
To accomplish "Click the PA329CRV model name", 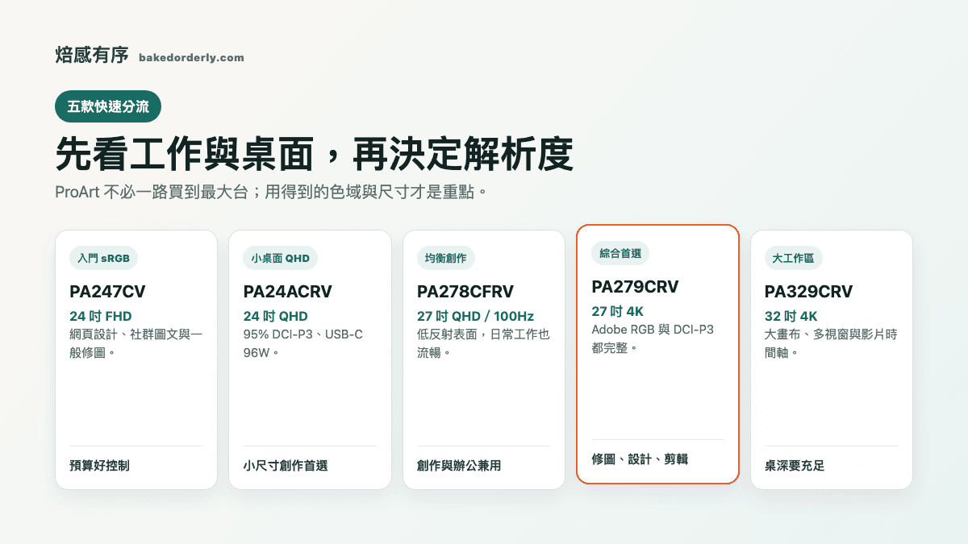I will coord(809,292).
